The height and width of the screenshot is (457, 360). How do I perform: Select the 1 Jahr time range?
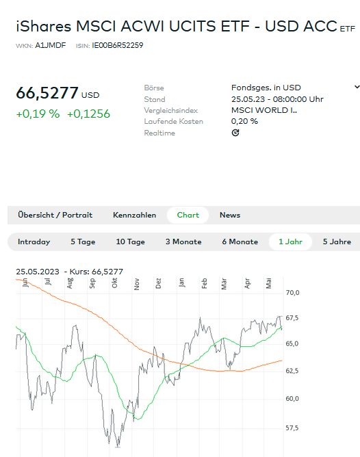pos(290,242)
